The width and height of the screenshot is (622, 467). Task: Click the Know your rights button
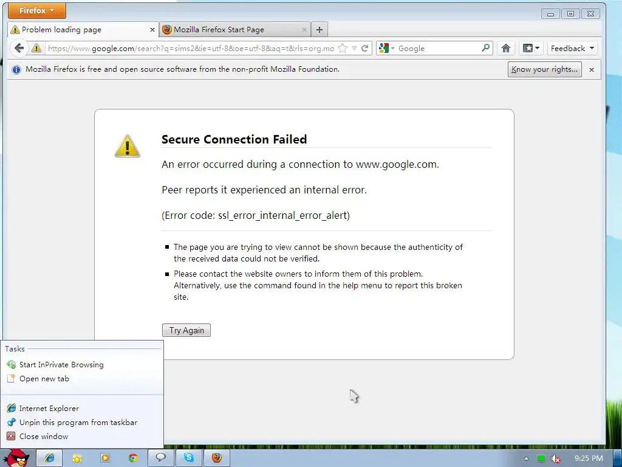click(544, 69)
